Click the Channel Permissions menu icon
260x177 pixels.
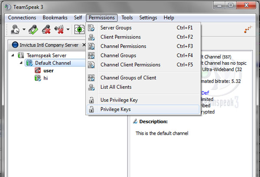click(x=91, y=46)
